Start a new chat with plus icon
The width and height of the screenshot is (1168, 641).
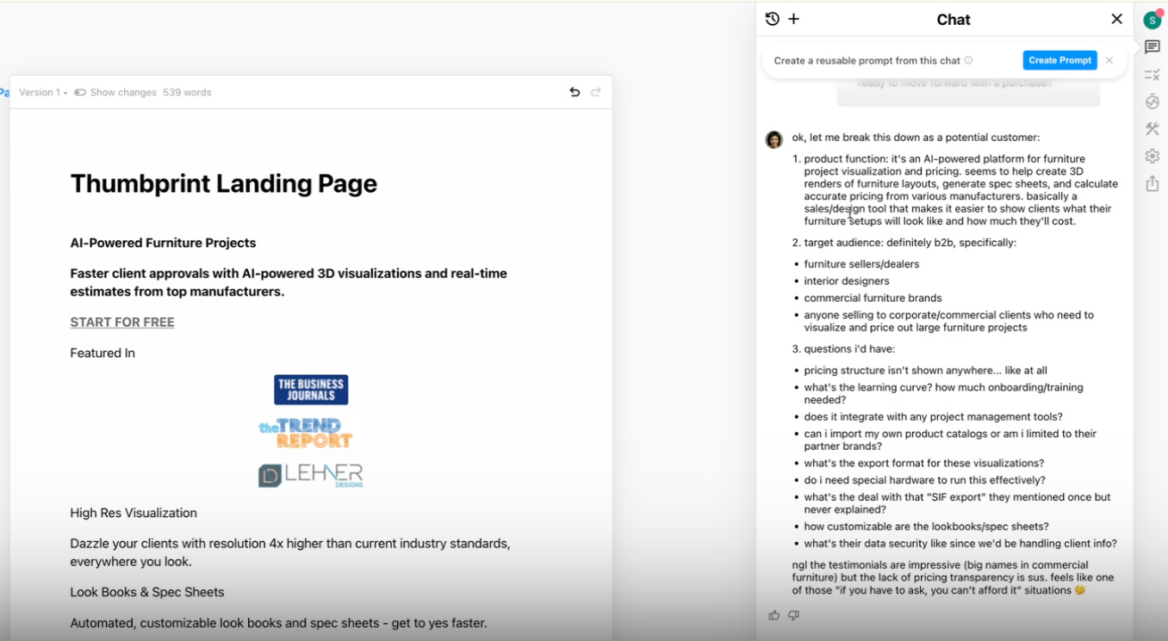pyautogui.click(x=794, y=19)
